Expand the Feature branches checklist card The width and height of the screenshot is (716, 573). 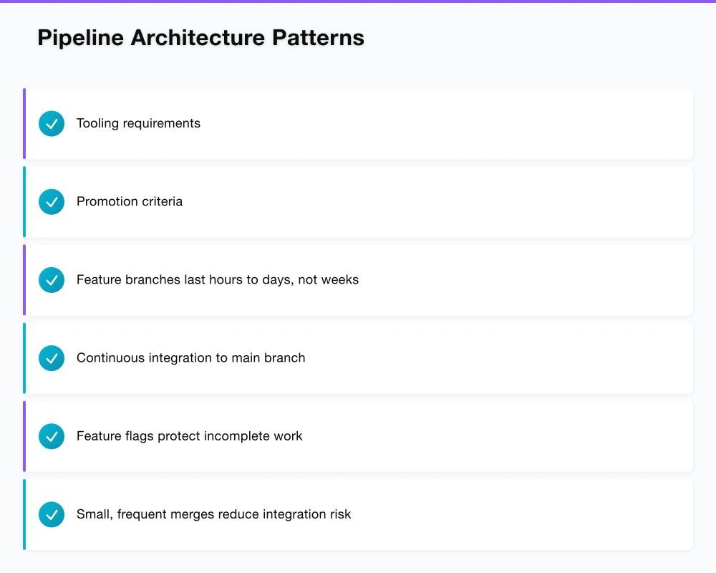tap(358, 279)
